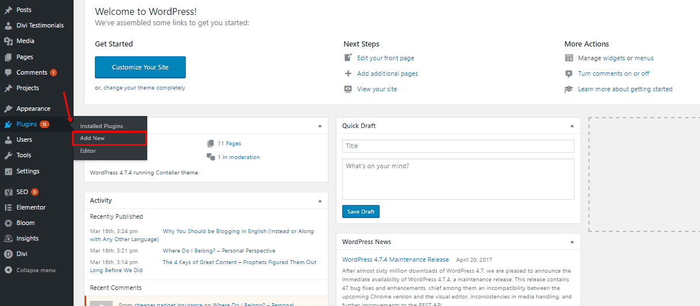Click the Posts pushpin icon in sidebar
Screen dimensions: 700x306
pos(8,10)
